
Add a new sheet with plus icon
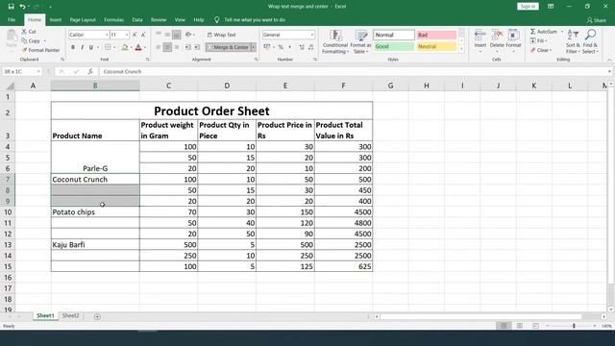pos(97,316)
